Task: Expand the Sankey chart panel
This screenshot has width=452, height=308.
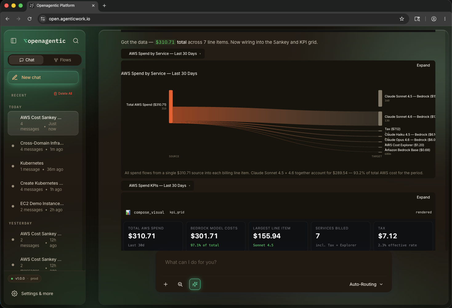Action: [x=423, y=65]
